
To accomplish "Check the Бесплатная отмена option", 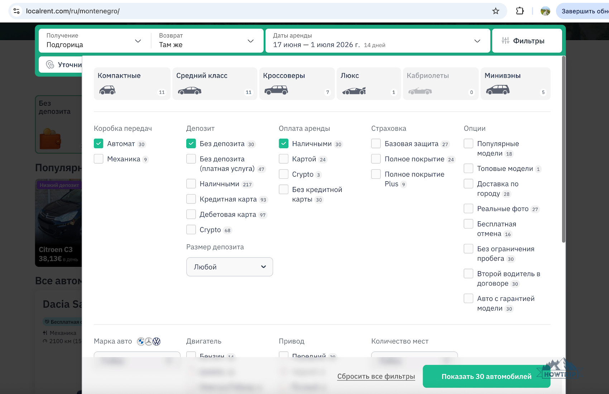I will 468,224.
